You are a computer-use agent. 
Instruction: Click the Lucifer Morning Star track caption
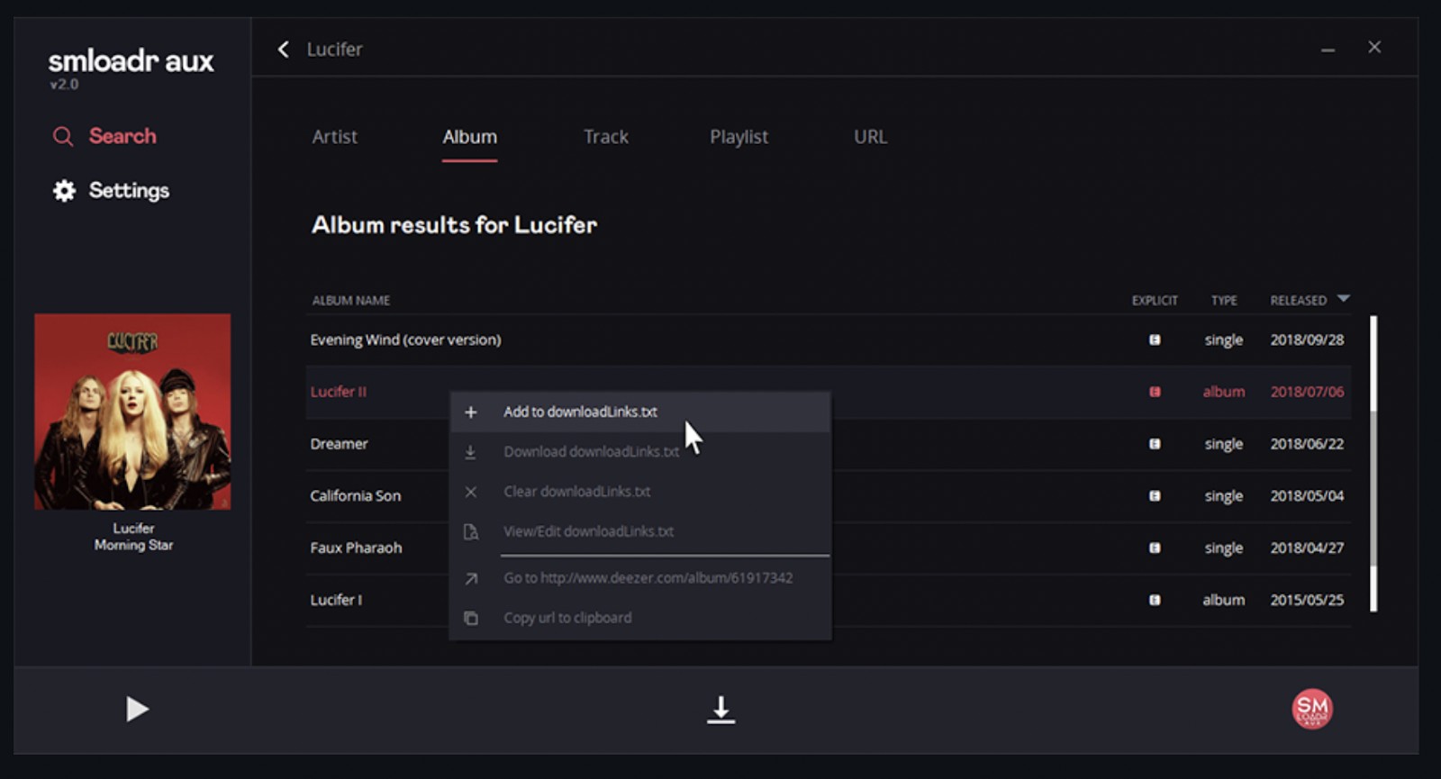click(133, 537)
